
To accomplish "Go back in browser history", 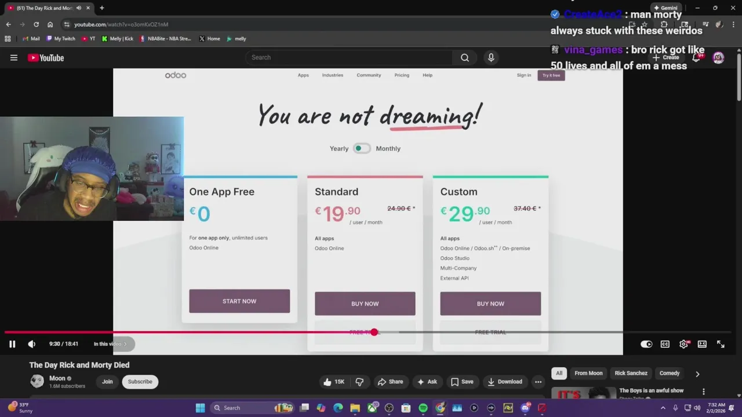I will [8, 24].
